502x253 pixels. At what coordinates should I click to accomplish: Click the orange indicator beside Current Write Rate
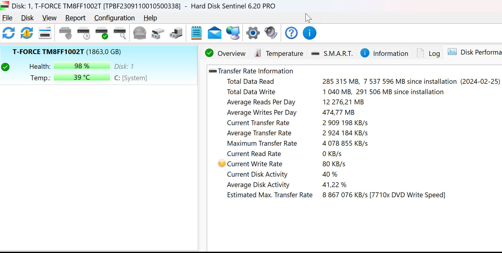pyautogui.click(x=222, y=163)
